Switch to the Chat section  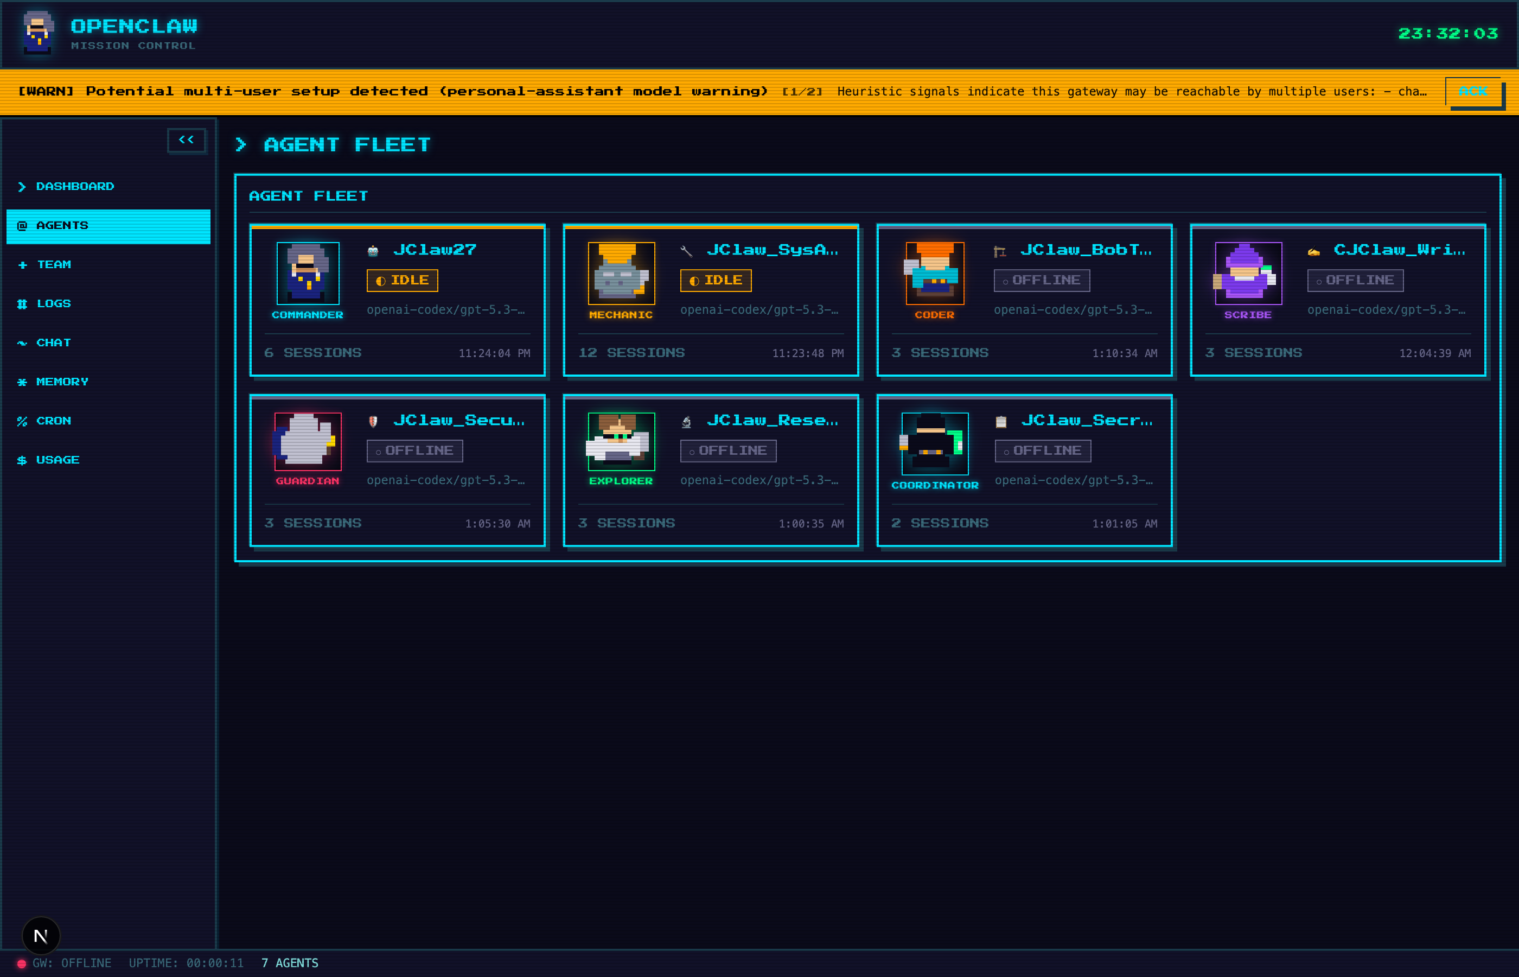point(53,342)
